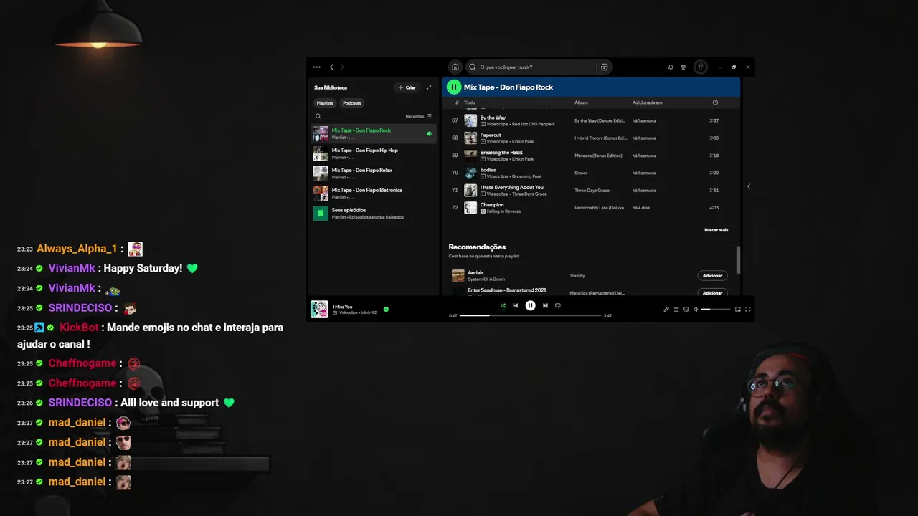
Task: Open the friend activity icon
Action: [x=683, y=67]
